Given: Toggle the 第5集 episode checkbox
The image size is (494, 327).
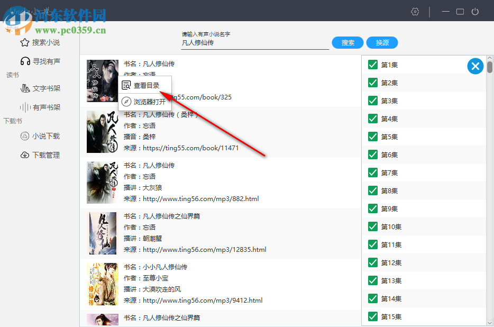Looking at the screenshot, I should click(x=373, y=137).
